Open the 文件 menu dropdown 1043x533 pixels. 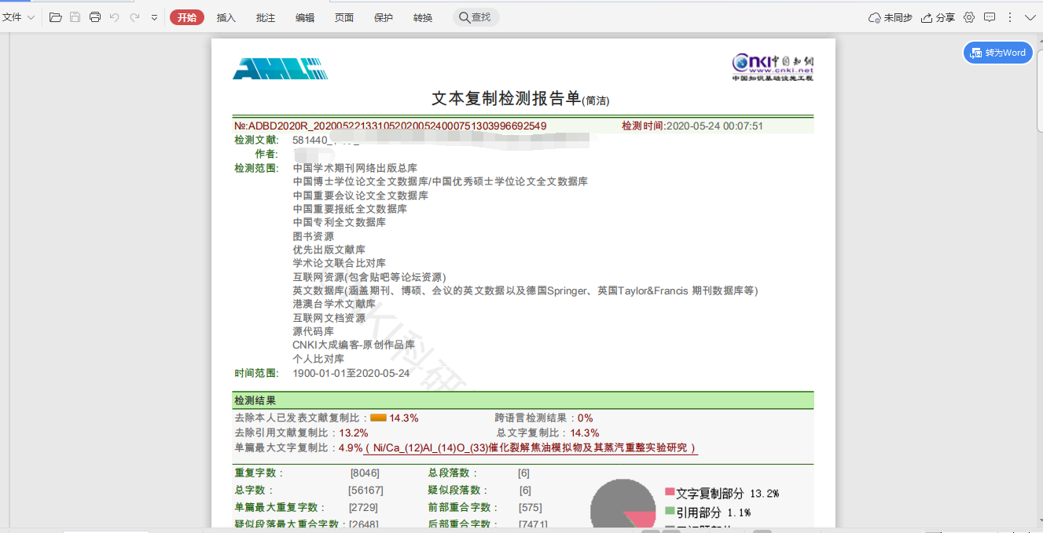pyautogui.click(x=18, y=17)
